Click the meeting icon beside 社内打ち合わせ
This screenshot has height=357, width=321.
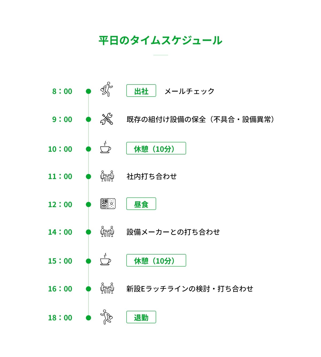point(107,176)
